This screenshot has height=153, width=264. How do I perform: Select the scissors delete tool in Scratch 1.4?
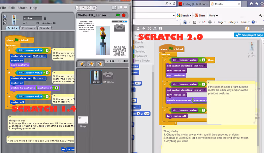pyautogui.click(x=84, y=8)
